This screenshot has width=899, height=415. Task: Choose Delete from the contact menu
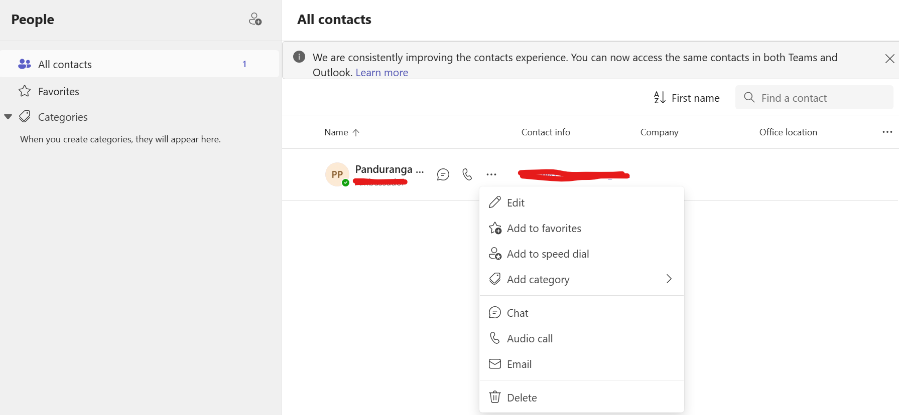(522, 398)
